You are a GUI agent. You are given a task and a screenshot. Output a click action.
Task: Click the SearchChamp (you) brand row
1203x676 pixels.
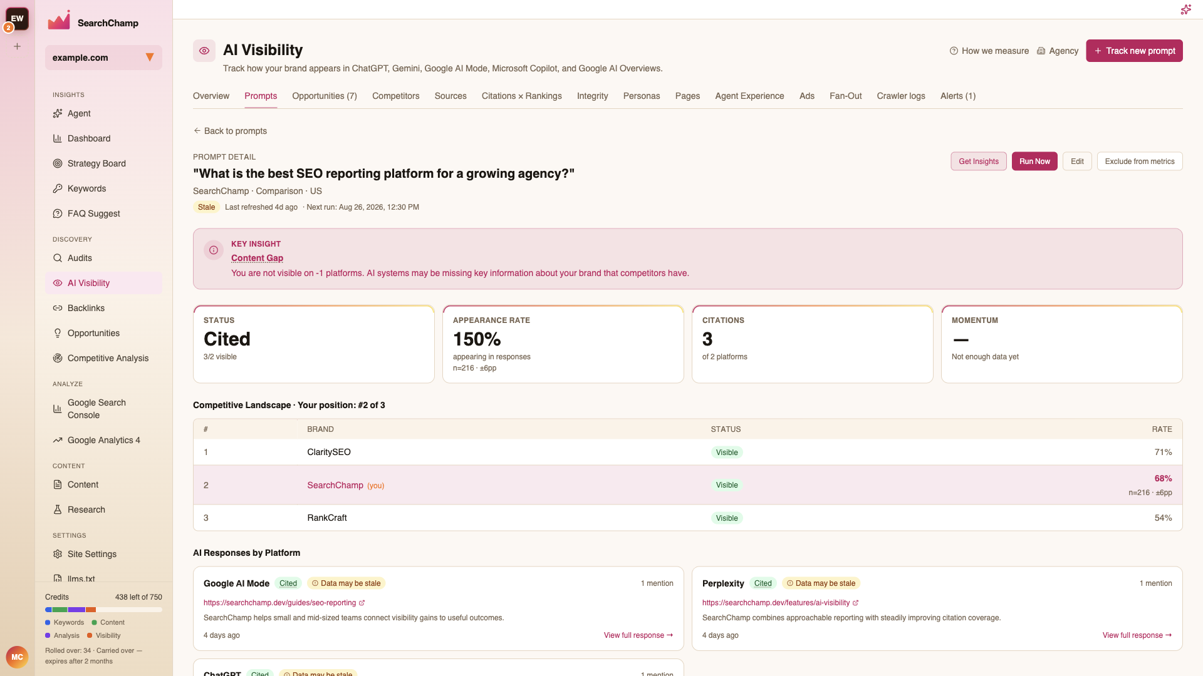pos(687,485)
